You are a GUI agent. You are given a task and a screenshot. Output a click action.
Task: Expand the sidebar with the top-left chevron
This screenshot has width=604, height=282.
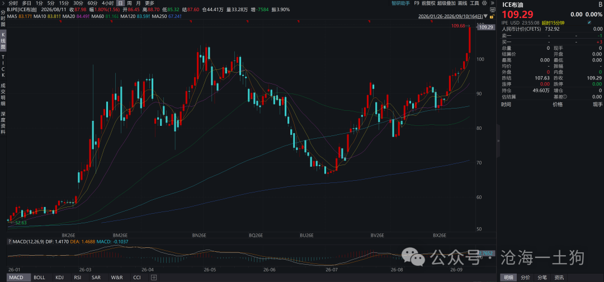pyautogui.click(x=3, y=3)
